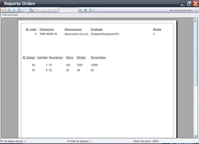Restore down the Reporte Orden window
The width and height of the screenshot is (199, 144).
[189, 3]
